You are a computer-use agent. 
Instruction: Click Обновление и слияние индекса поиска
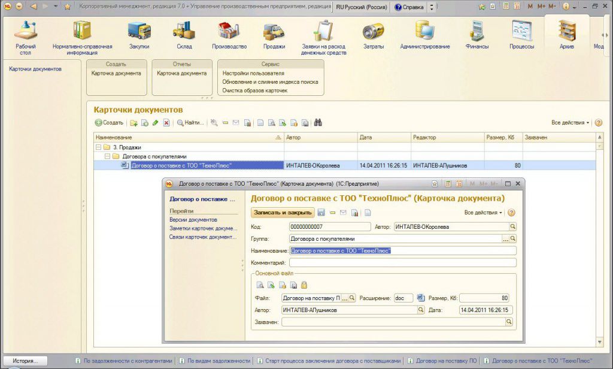coord(270,82)
